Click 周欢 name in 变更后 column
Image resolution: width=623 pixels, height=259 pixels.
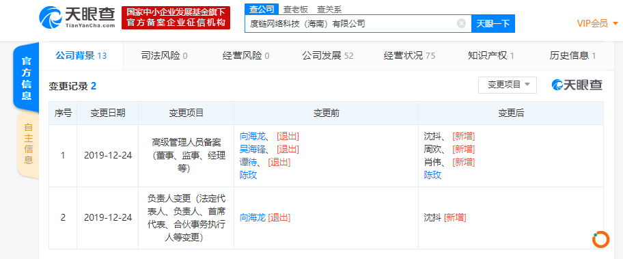pos(432,150)
